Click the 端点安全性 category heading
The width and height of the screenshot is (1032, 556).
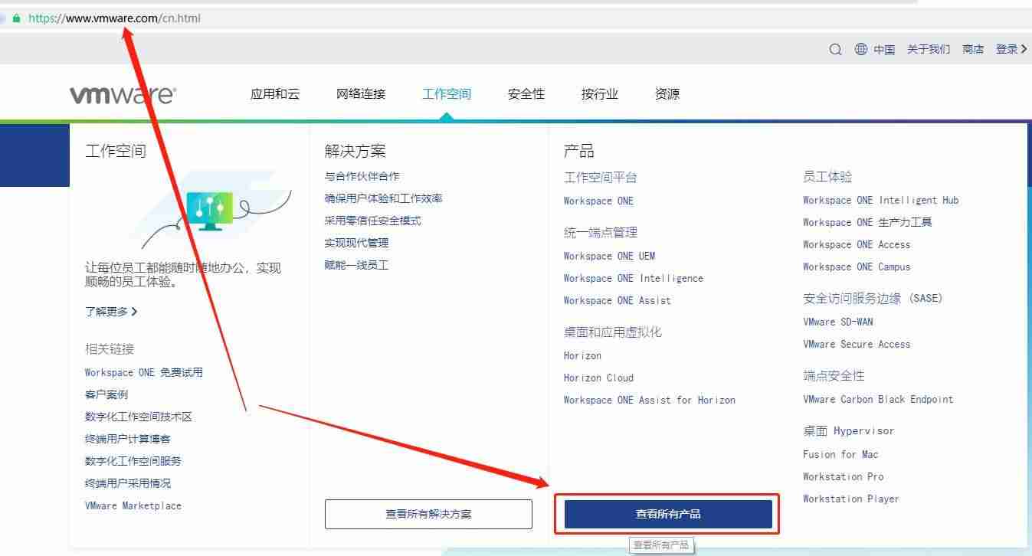[834, 376]
